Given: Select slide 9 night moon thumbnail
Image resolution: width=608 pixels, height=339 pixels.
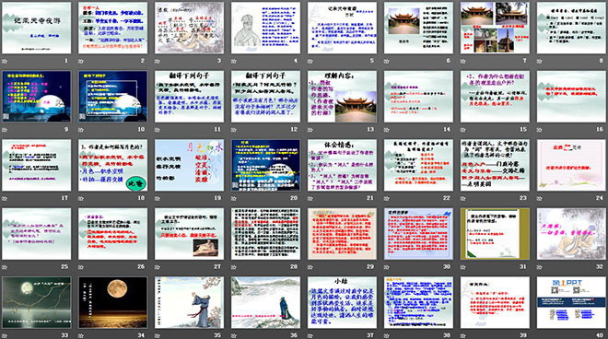Looking at the screenshot, I should coord(37,97).
